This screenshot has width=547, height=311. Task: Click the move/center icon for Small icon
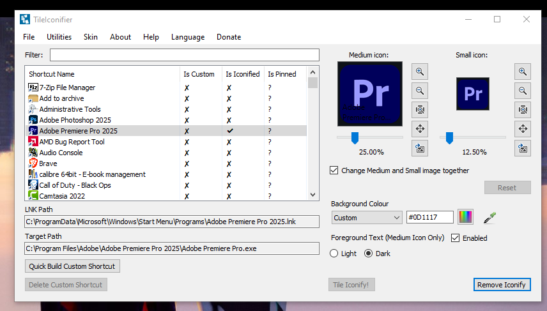point(523,129)
